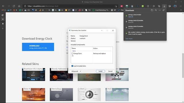Select the energy_clock (1).rmskin download entry
Image resolution: width=184 pixels, height=103 pixels.
point(145,27)
